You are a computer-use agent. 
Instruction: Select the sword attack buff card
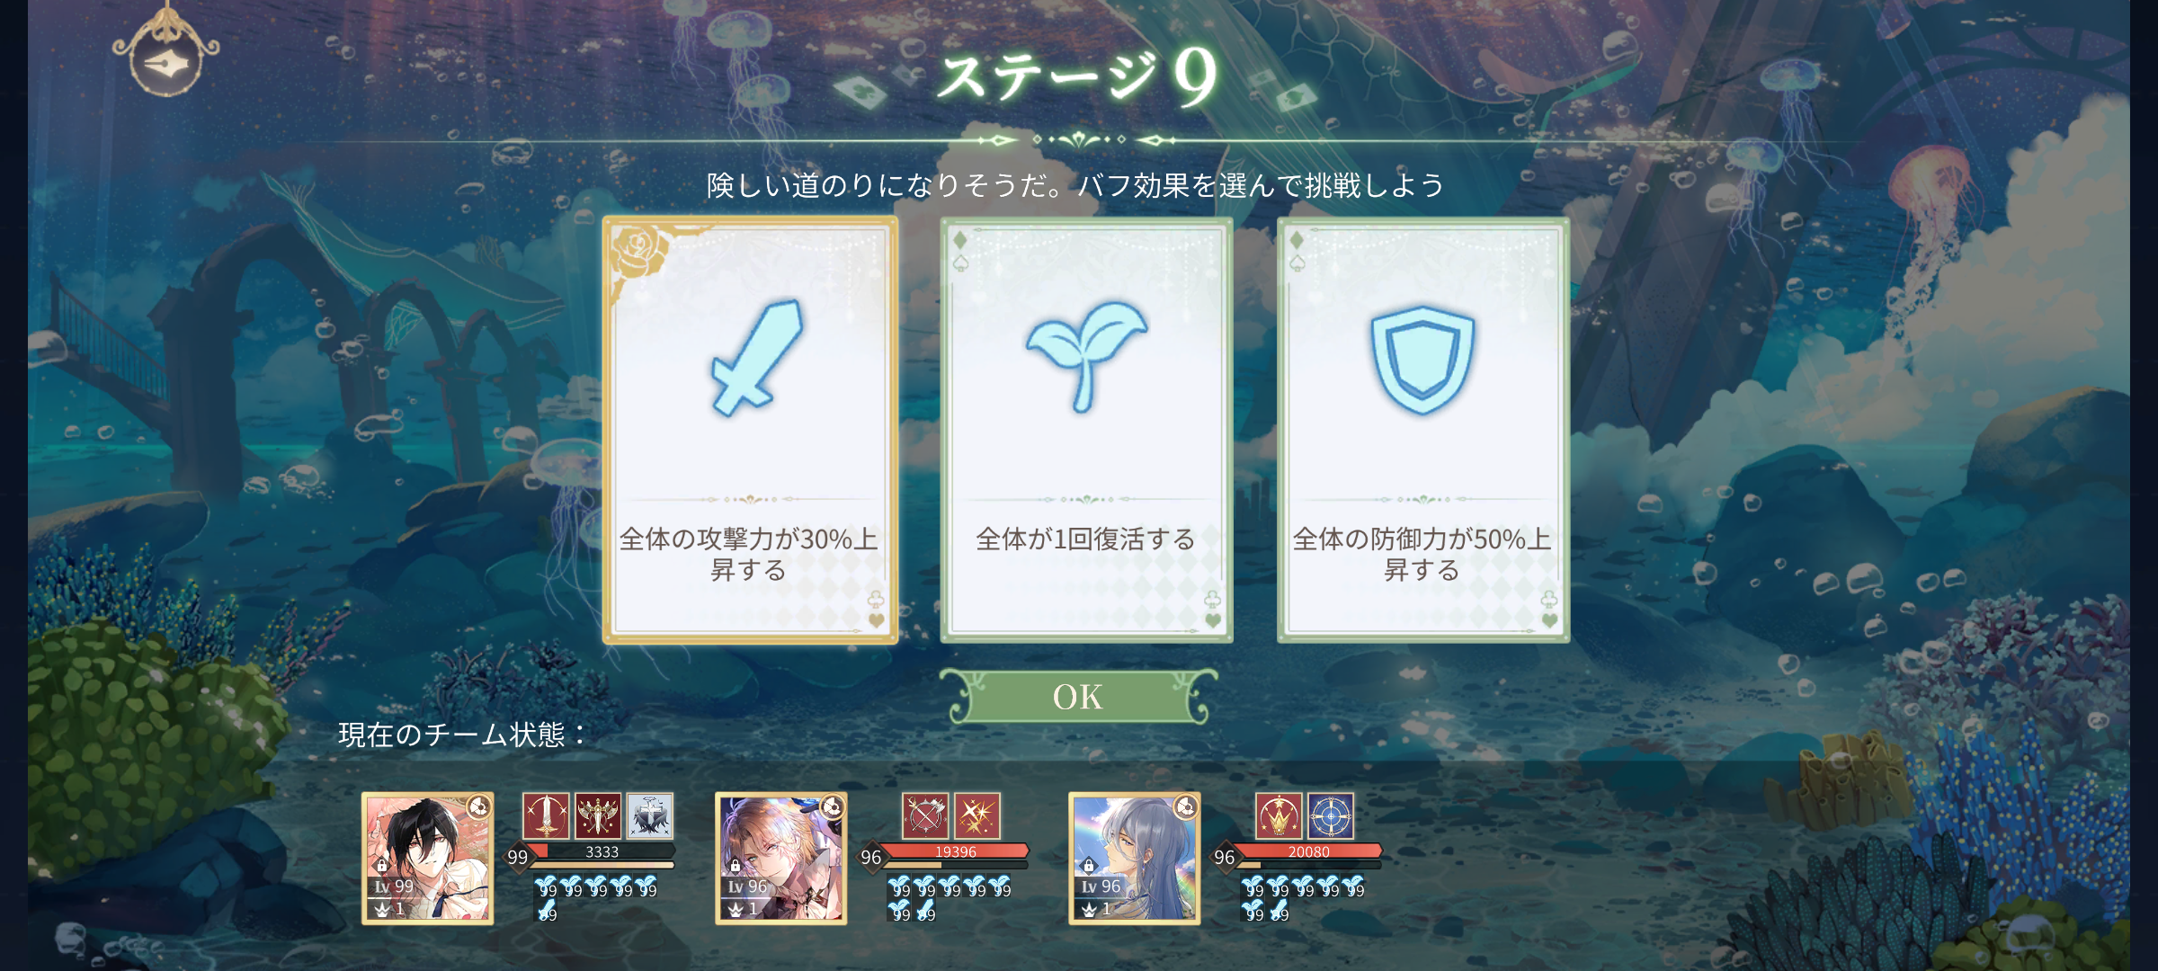tap(750, 430)
